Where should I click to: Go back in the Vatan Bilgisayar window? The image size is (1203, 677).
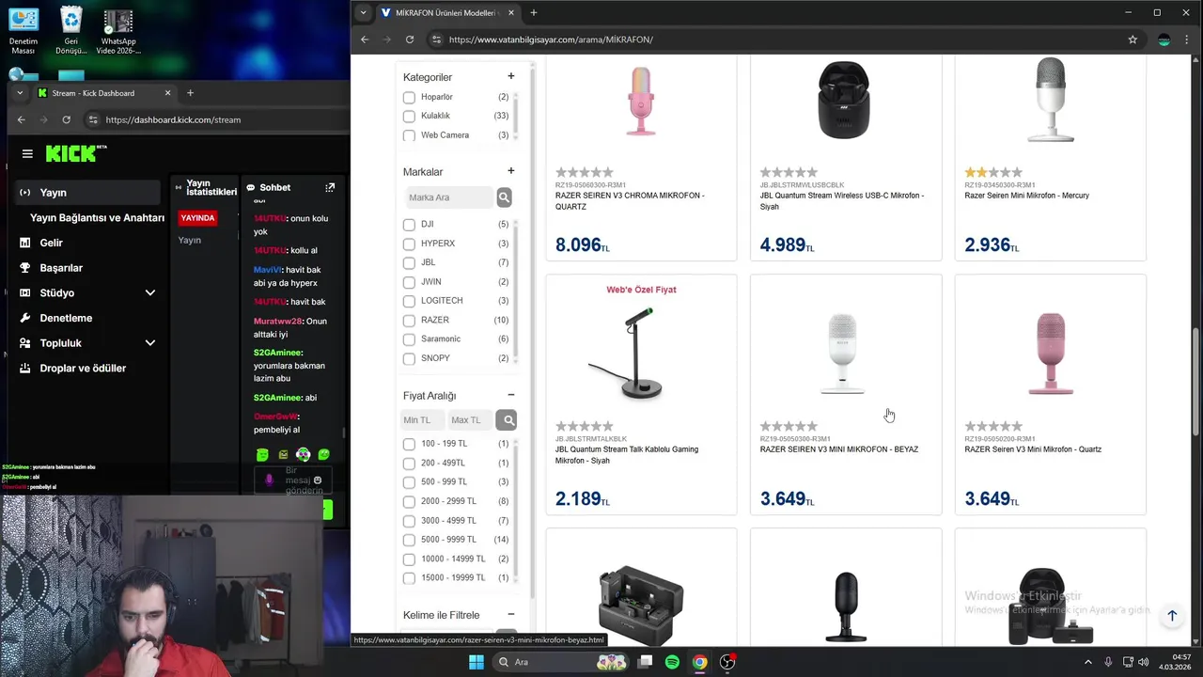click(366, 39)
